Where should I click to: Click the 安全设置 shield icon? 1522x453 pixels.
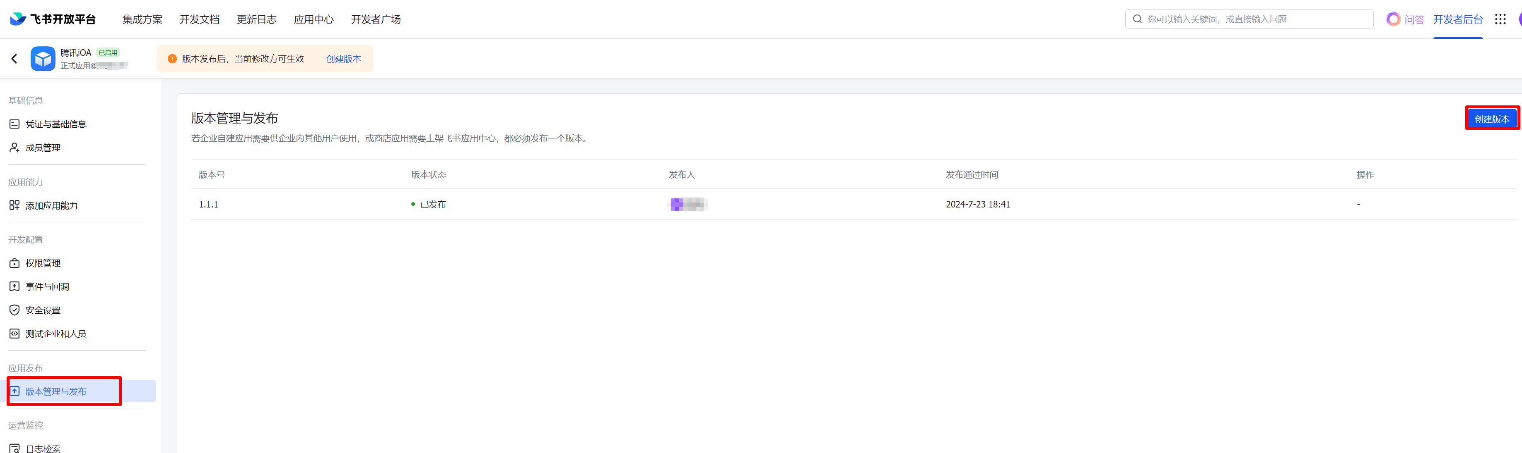(15, 310)
